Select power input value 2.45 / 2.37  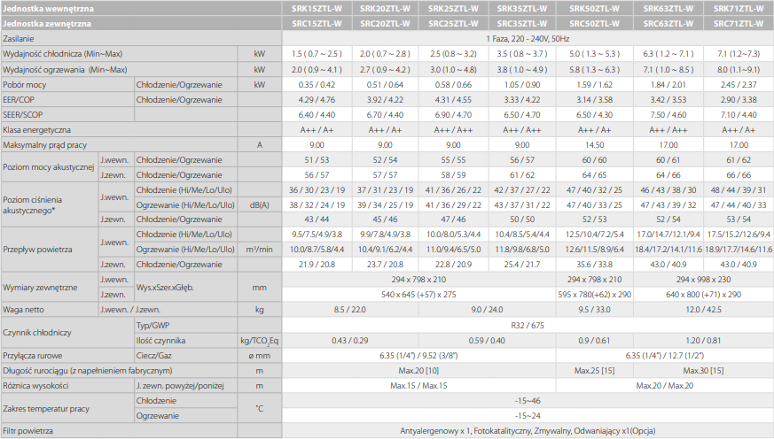tap(739, 85)
